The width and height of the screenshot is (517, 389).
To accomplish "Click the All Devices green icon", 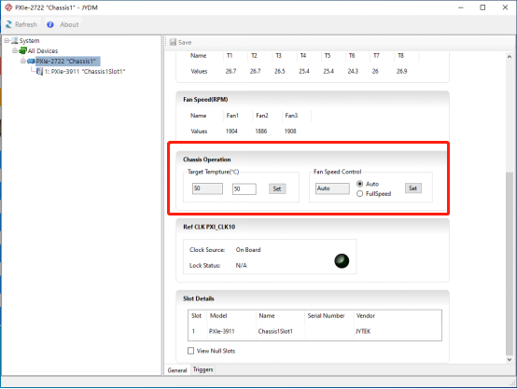I will coord(22,50).
